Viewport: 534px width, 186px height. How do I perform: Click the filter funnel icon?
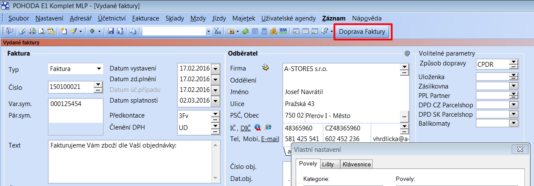217,31
